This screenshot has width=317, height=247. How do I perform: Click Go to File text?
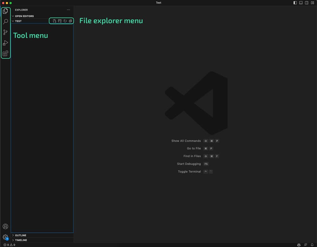(x=194, y=149)
